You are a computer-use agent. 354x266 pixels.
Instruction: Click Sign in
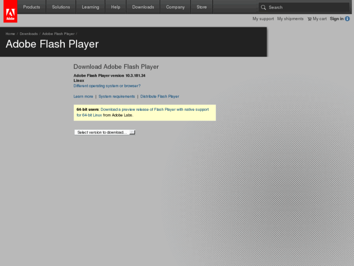pyautogui.click(x=336, y=19)
